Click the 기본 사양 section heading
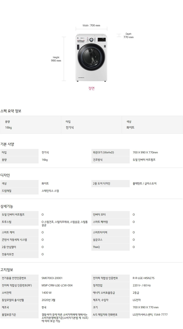The width and height of the screenshot is (183, 329). pos(7,144)
